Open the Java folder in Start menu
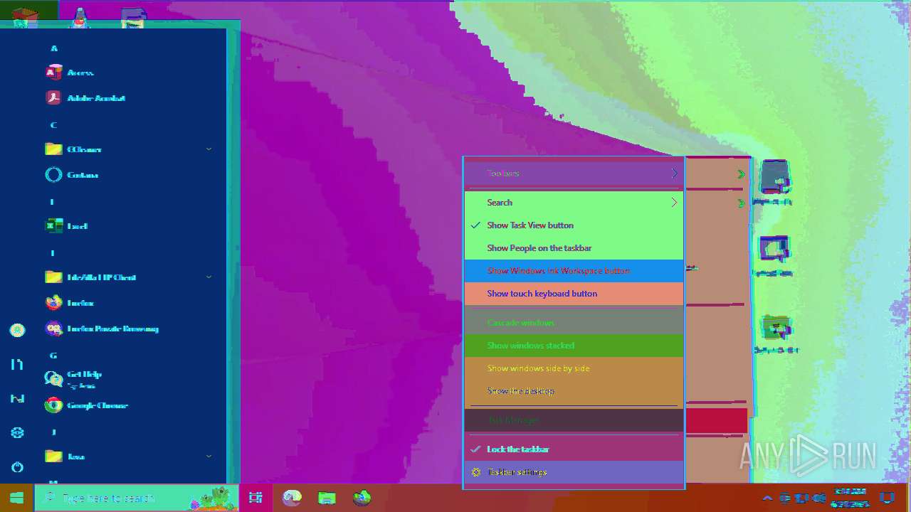 [x=128, y=457]
